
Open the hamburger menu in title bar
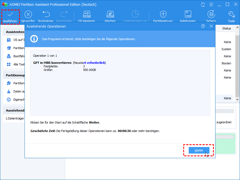pos(211,5)
